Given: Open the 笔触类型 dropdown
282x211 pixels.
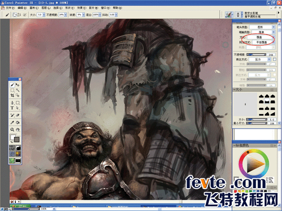Looking at the screenshot, I should coord(263,32).
